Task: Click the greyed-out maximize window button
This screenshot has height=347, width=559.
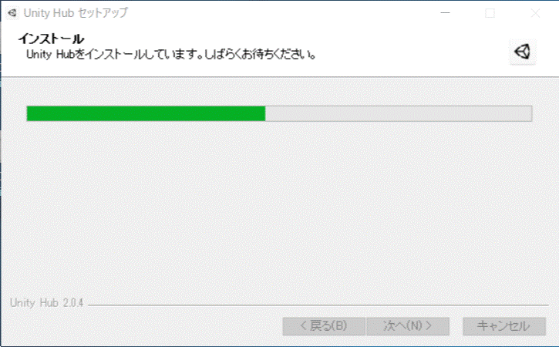Action: click(490, 13)
